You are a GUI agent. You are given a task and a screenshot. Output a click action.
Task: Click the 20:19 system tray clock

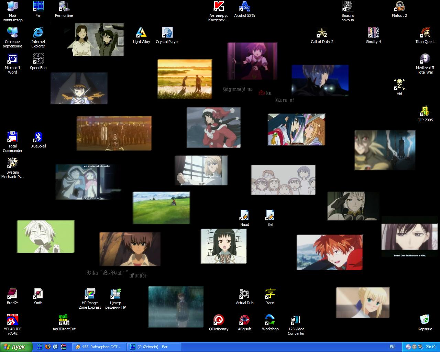click(x=430, y=347)
